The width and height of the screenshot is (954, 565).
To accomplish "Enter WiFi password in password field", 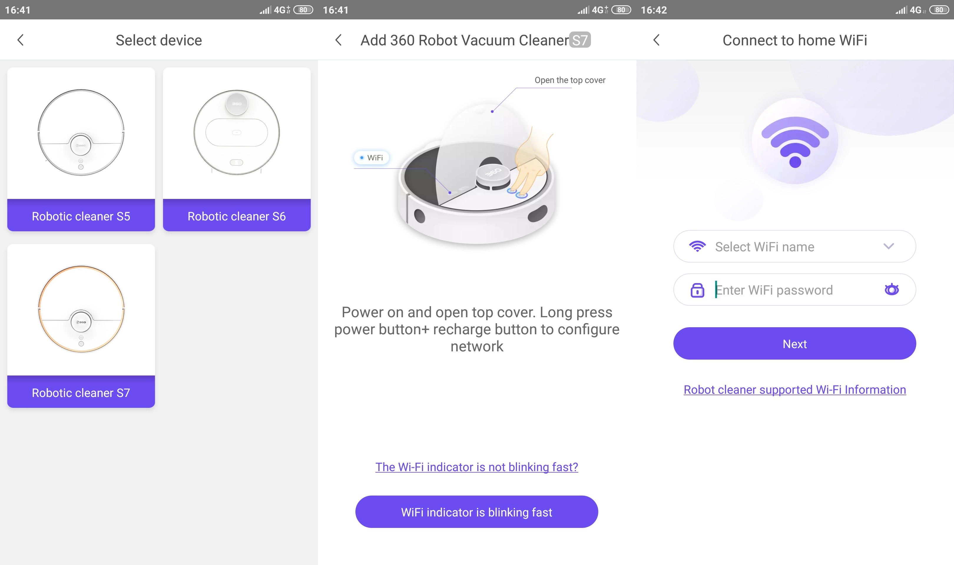I will pos(794,290).
